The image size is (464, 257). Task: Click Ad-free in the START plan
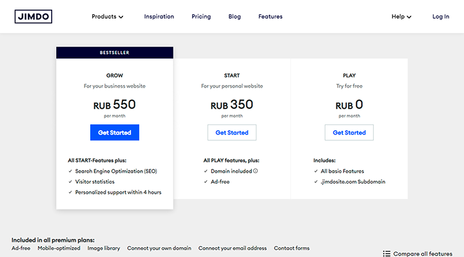(x=220, y=182)
